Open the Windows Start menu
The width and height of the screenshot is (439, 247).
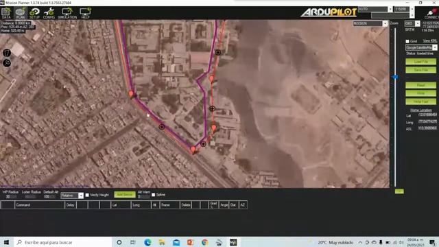click(6, 242)
